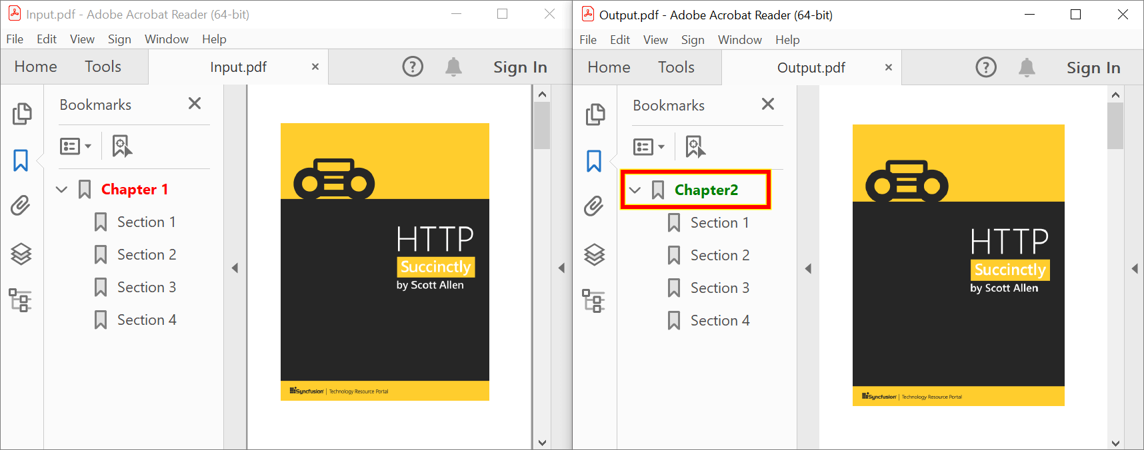Click Help question mark icon in Output.pdf window
Screen dimensions: 1144x450
pyautogui.click(x=986, y=67)
